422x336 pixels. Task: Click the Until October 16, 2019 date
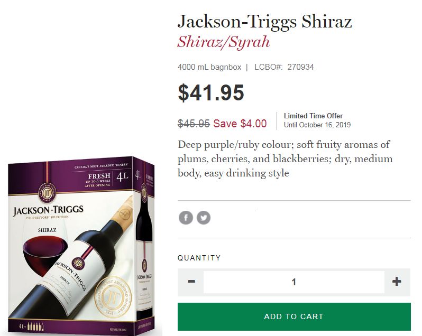pos(317,125)
